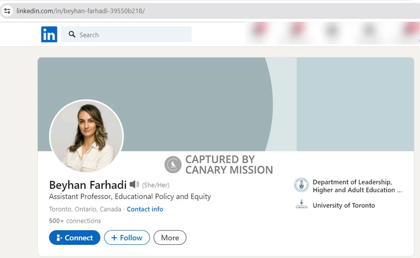The height and width of the screenshot is (258, 420).
Task: Open the 500+ connections link
Action: (x=75, y=221)
